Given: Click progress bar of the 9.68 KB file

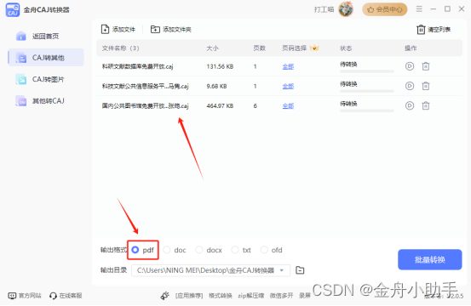Looking at the screenshot, I should tap(367, 91).
